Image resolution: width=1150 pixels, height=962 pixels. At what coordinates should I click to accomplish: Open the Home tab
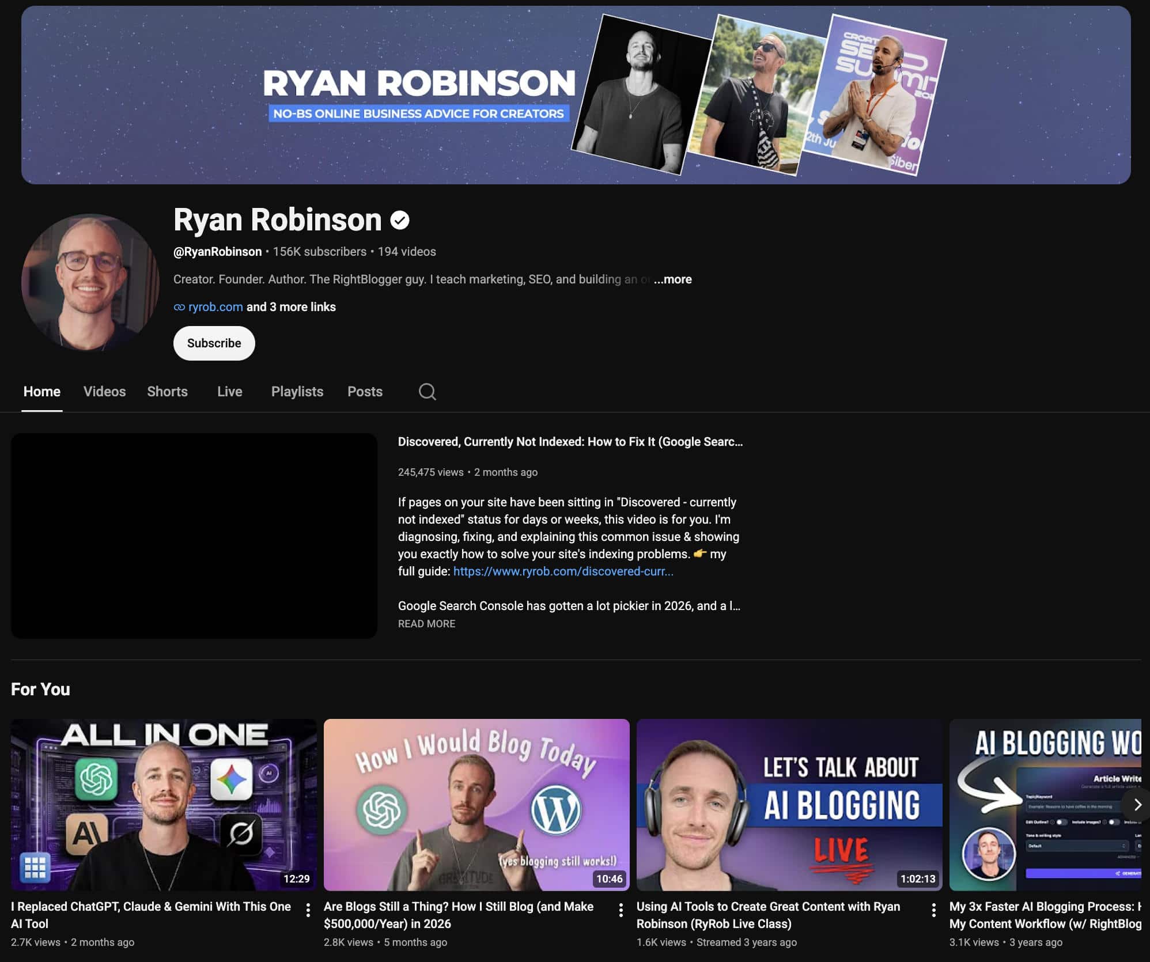click(x=42, y=392)
